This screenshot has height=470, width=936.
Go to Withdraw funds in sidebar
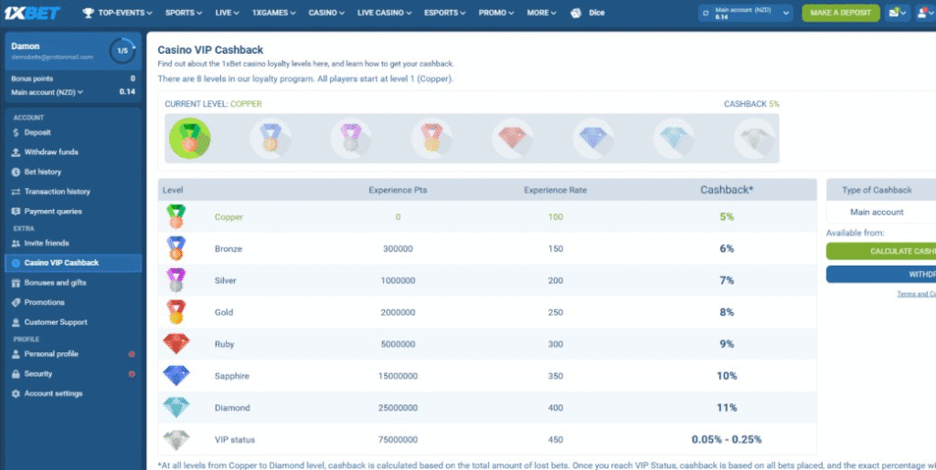51,151
